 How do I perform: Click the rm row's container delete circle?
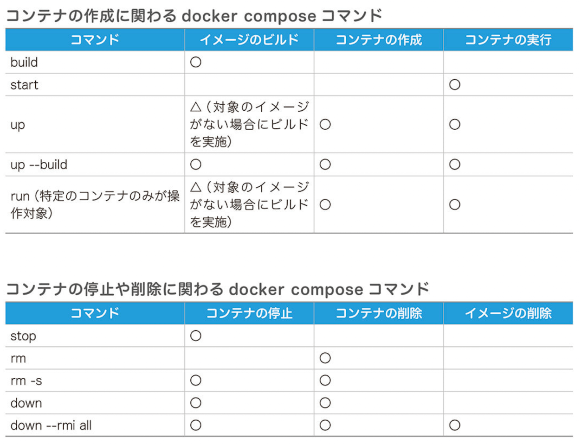325,358
